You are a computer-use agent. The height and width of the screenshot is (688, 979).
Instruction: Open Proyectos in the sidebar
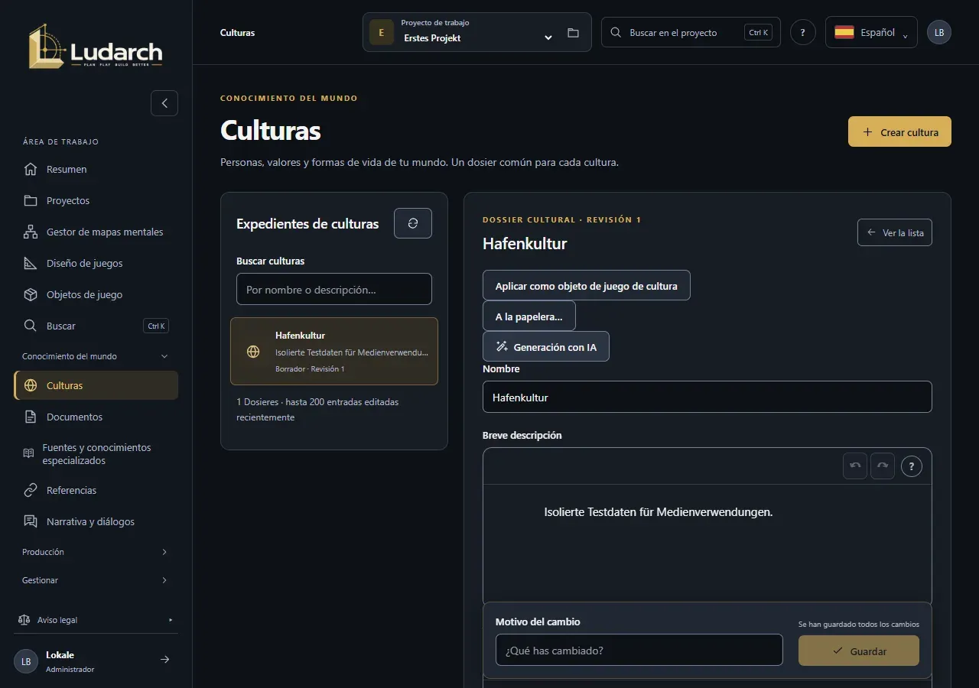(x=96, y=200)
